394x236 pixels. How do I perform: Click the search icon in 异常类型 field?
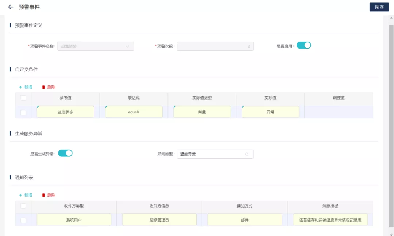click(247, 154)
